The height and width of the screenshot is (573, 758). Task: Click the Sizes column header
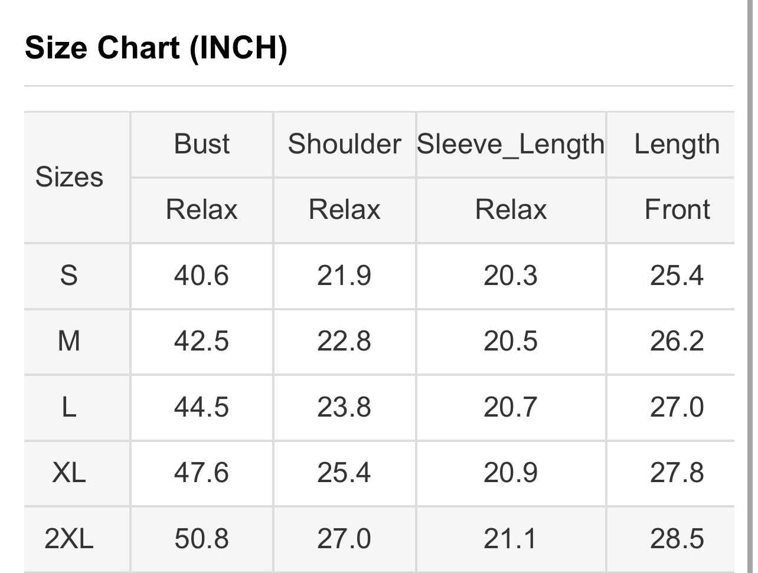[x=69, y=177]
